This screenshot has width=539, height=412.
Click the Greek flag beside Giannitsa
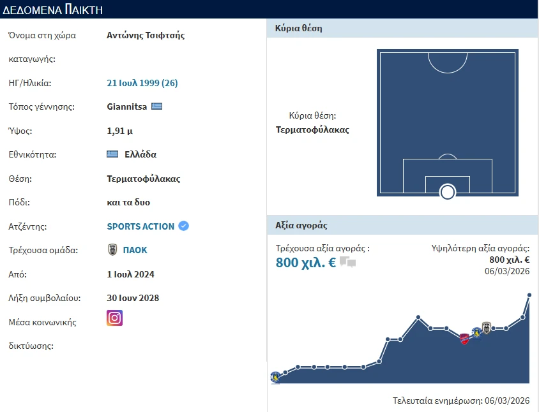pos(156,107)
